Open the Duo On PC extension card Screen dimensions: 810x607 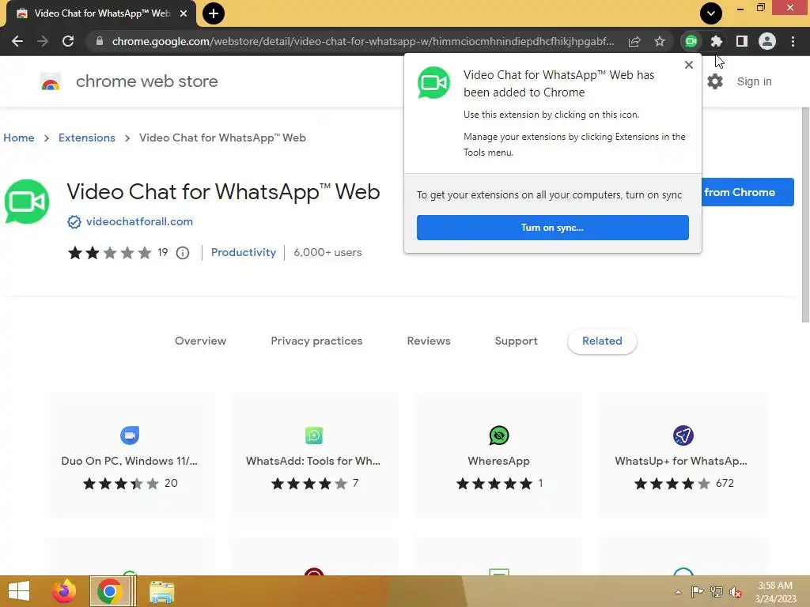pos(130,456)
